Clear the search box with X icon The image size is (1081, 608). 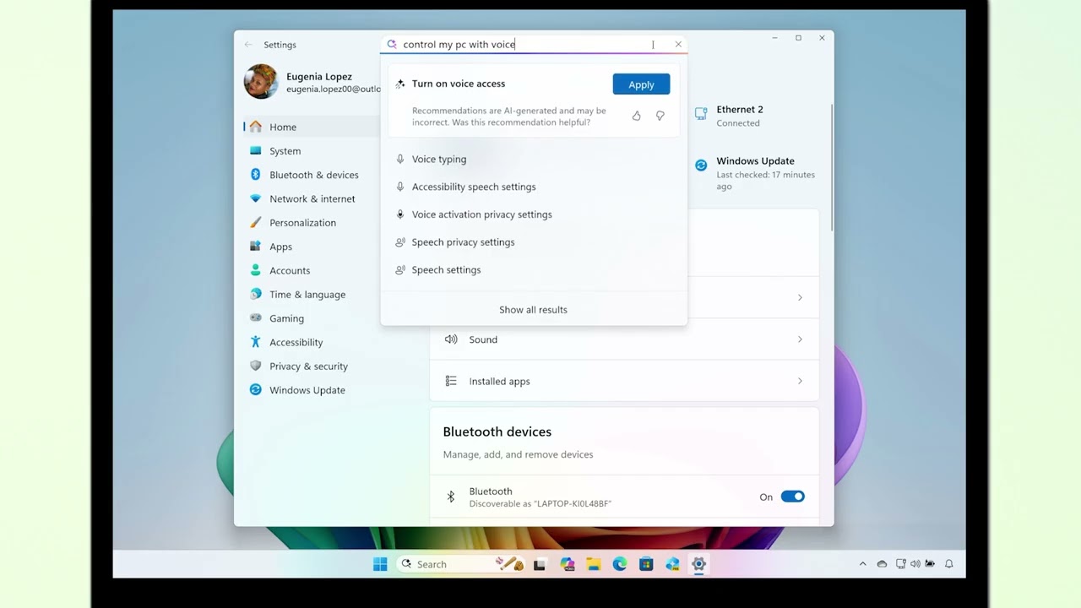[x=678, y=45]
